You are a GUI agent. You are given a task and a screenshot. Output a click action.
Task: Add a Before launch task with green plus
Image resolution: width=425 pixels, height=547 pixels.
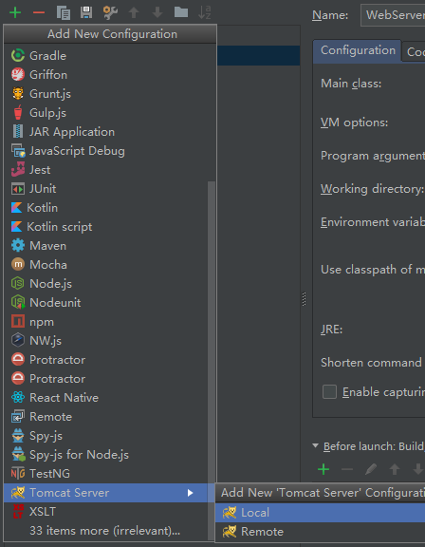pyautogui.click(x=323, y=469)
